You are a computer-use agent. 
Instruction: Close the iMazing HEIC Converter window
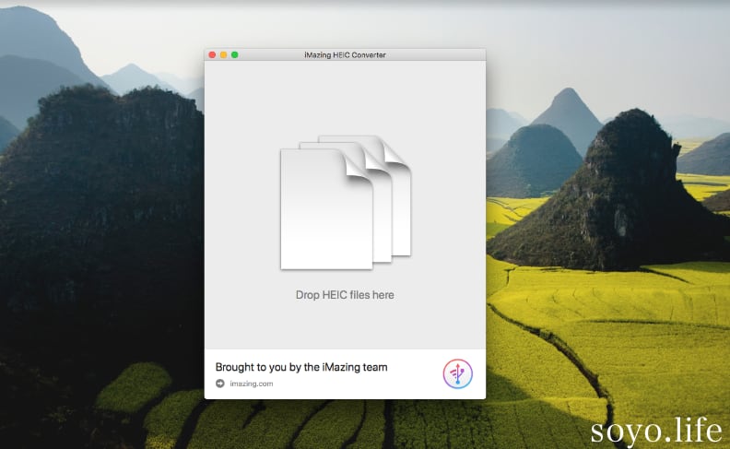(212, 55)
